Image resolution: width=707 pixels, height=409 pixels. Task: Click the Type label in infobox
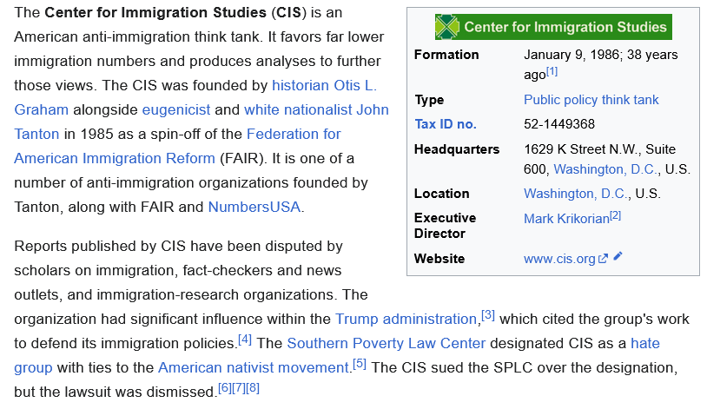[x=429, y=100]
